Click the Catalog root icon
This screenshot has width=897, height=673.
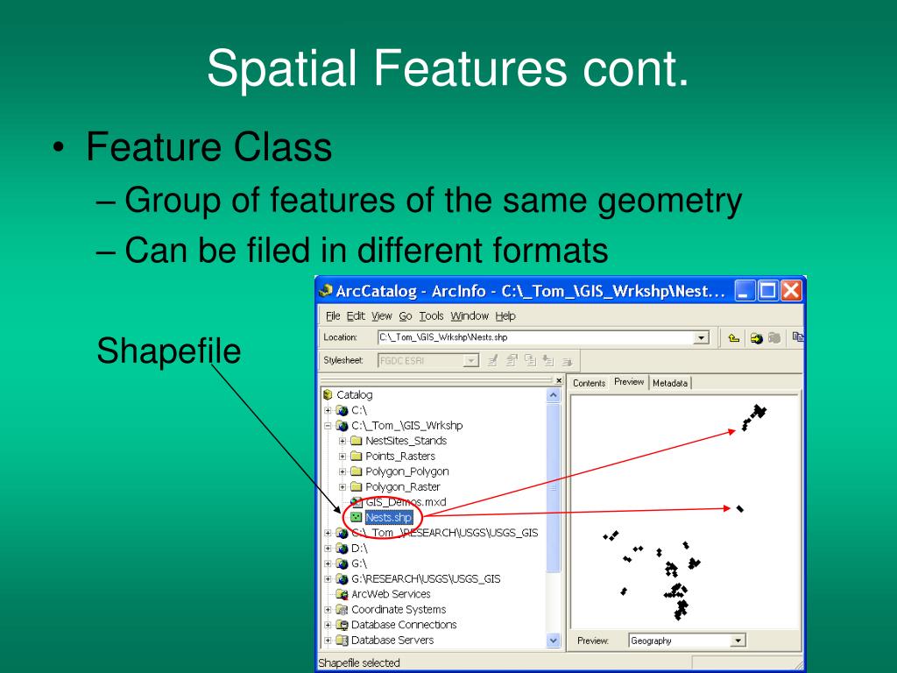coord(328,395)
